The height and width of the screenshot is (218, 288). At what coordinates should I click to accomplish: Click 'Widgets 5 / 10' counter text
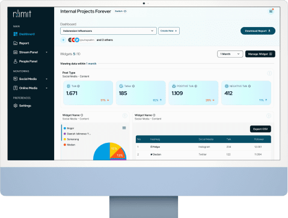point(70,54)
